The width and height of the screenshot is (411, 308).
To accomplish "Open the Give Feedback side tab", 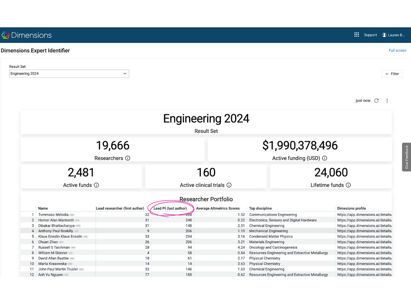I will [407, 157].
